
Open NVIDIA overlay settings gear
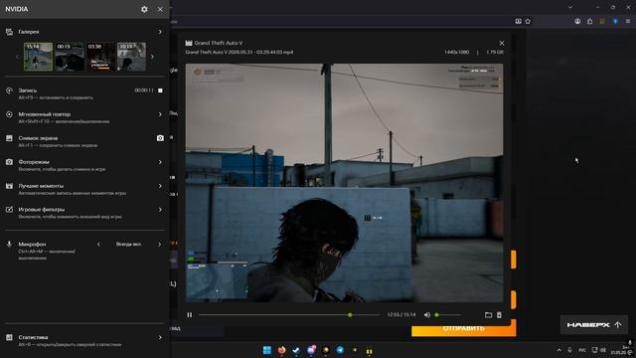tap(144, 9)
